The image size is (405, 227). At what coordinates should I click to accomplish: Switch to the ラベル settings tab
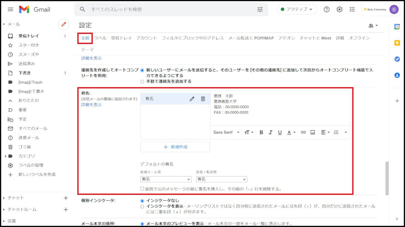(100, 38)
